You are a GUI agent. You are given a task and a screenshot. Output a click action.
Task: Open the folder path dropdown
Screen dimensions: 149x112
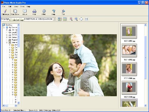point(54,19)
